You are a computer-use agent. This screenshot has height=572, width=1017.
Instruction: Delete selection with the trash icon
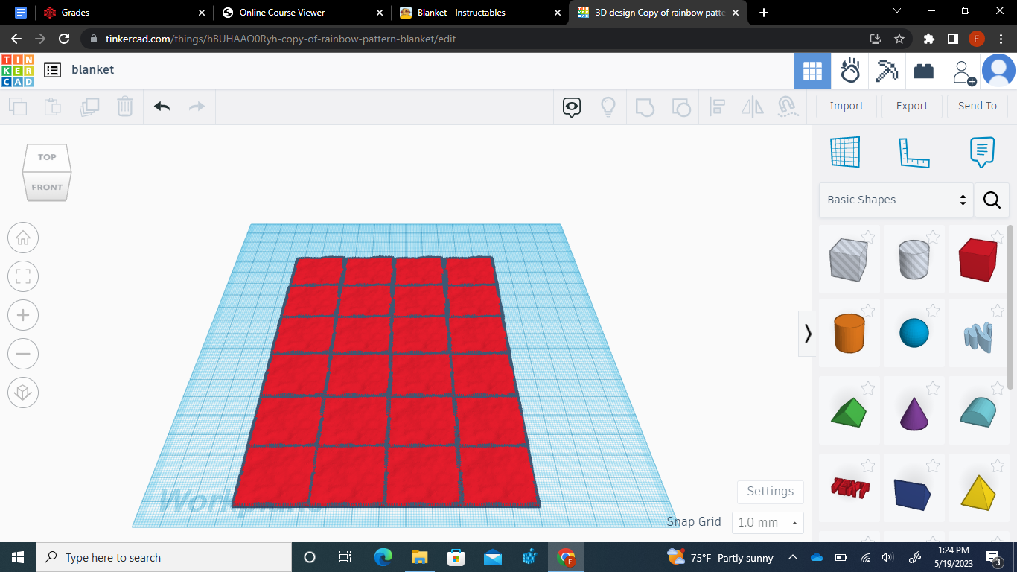tap(124, 107)
